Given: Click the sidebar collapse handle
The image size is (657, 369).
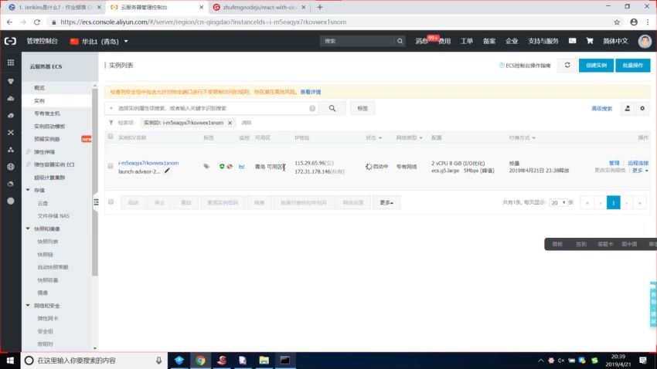Looking at the screenshot, I should [96, 202].
